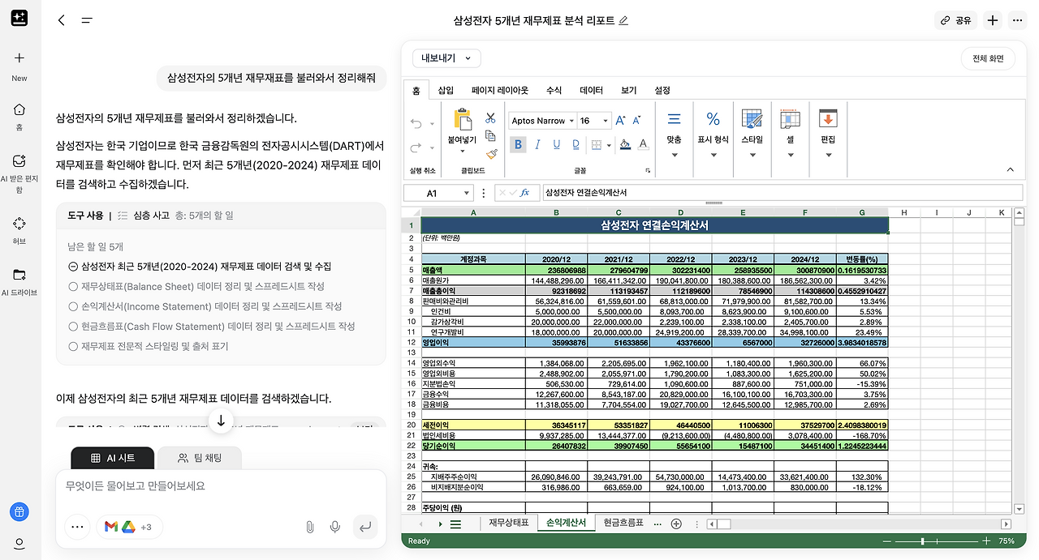
Task: Open AI 드라이브 in sidebar
Action: (19, 282)
